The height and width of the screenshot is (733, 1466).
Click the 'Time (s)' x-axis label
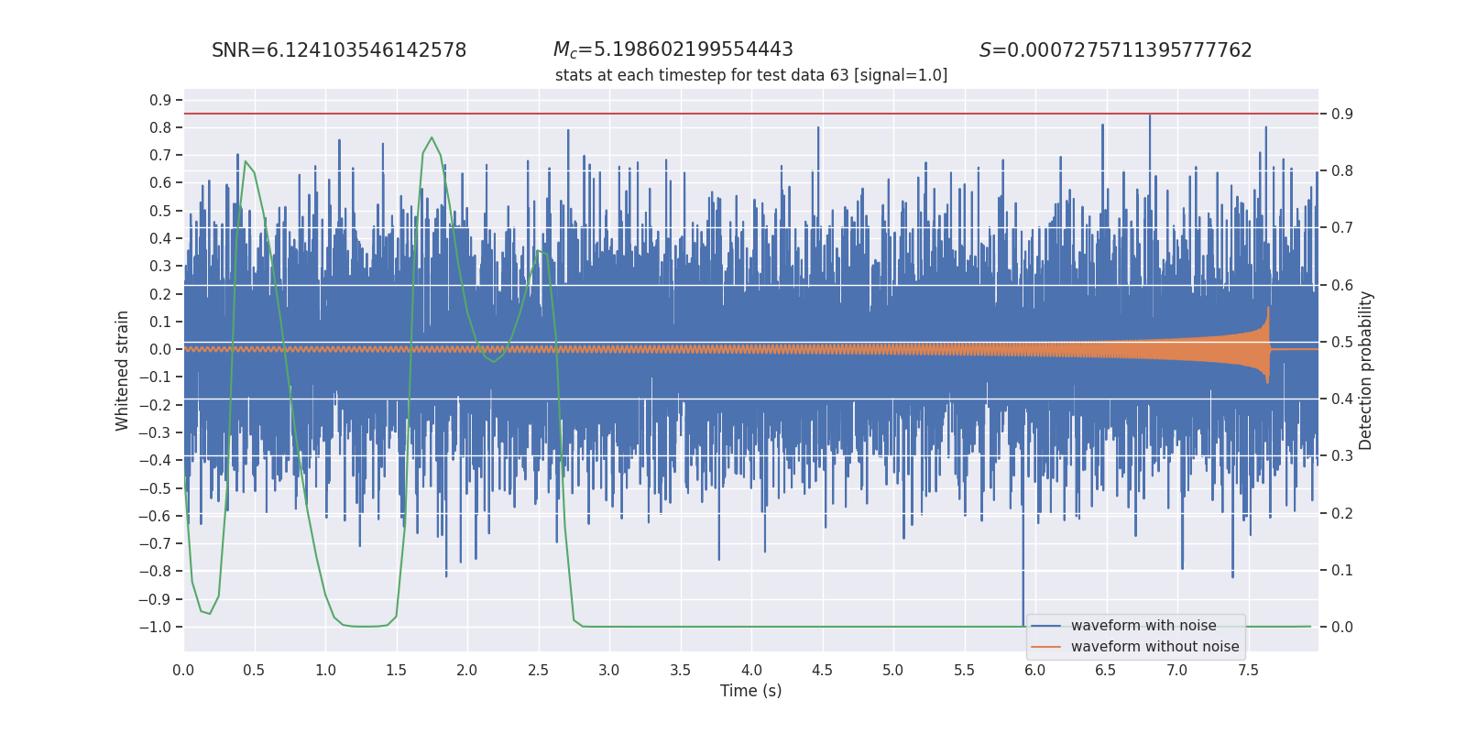coord(751,691)
